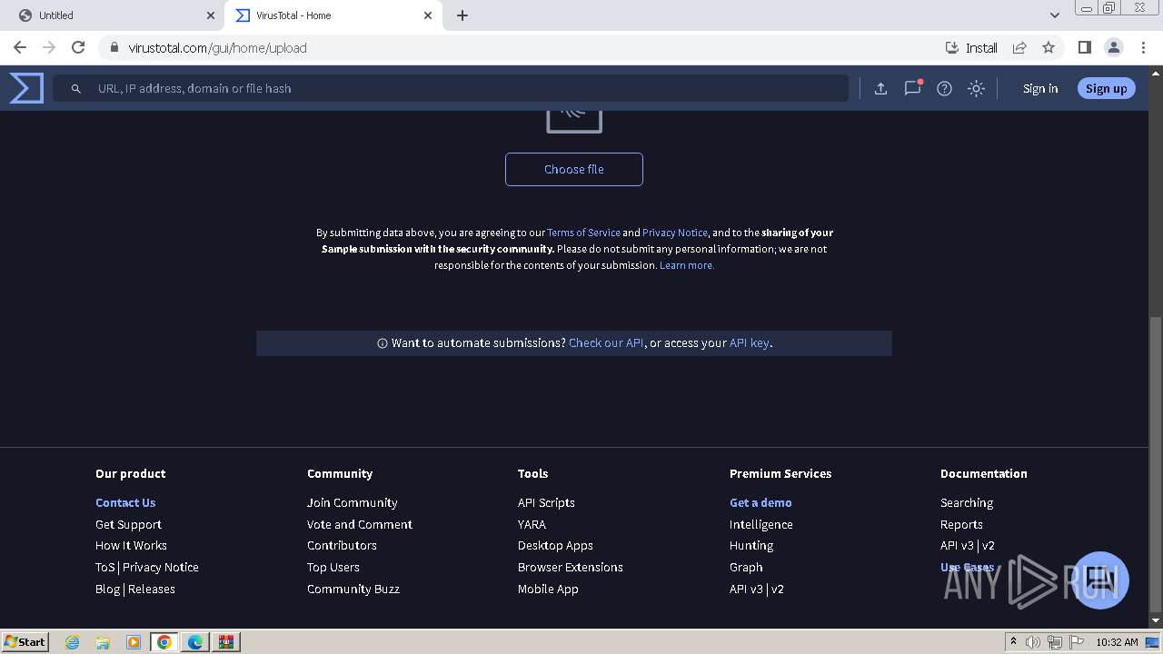Screen dimensions: 1163x654
Task: Open the Privacy Notice link in disclaimer
Action: (674, 233)
